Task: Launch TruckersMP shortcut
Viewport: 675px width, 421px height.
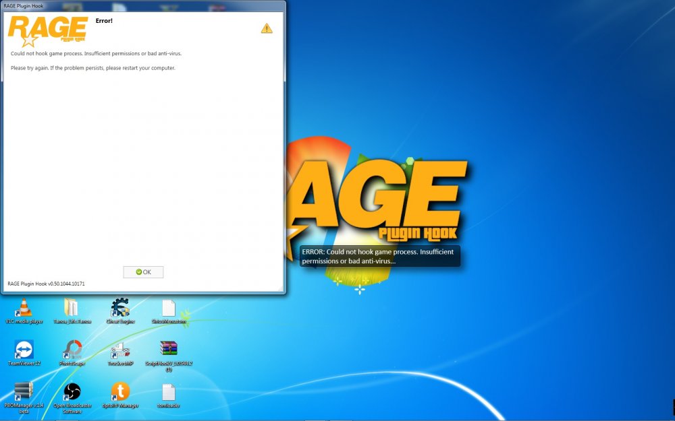Action: click(120, 353)
